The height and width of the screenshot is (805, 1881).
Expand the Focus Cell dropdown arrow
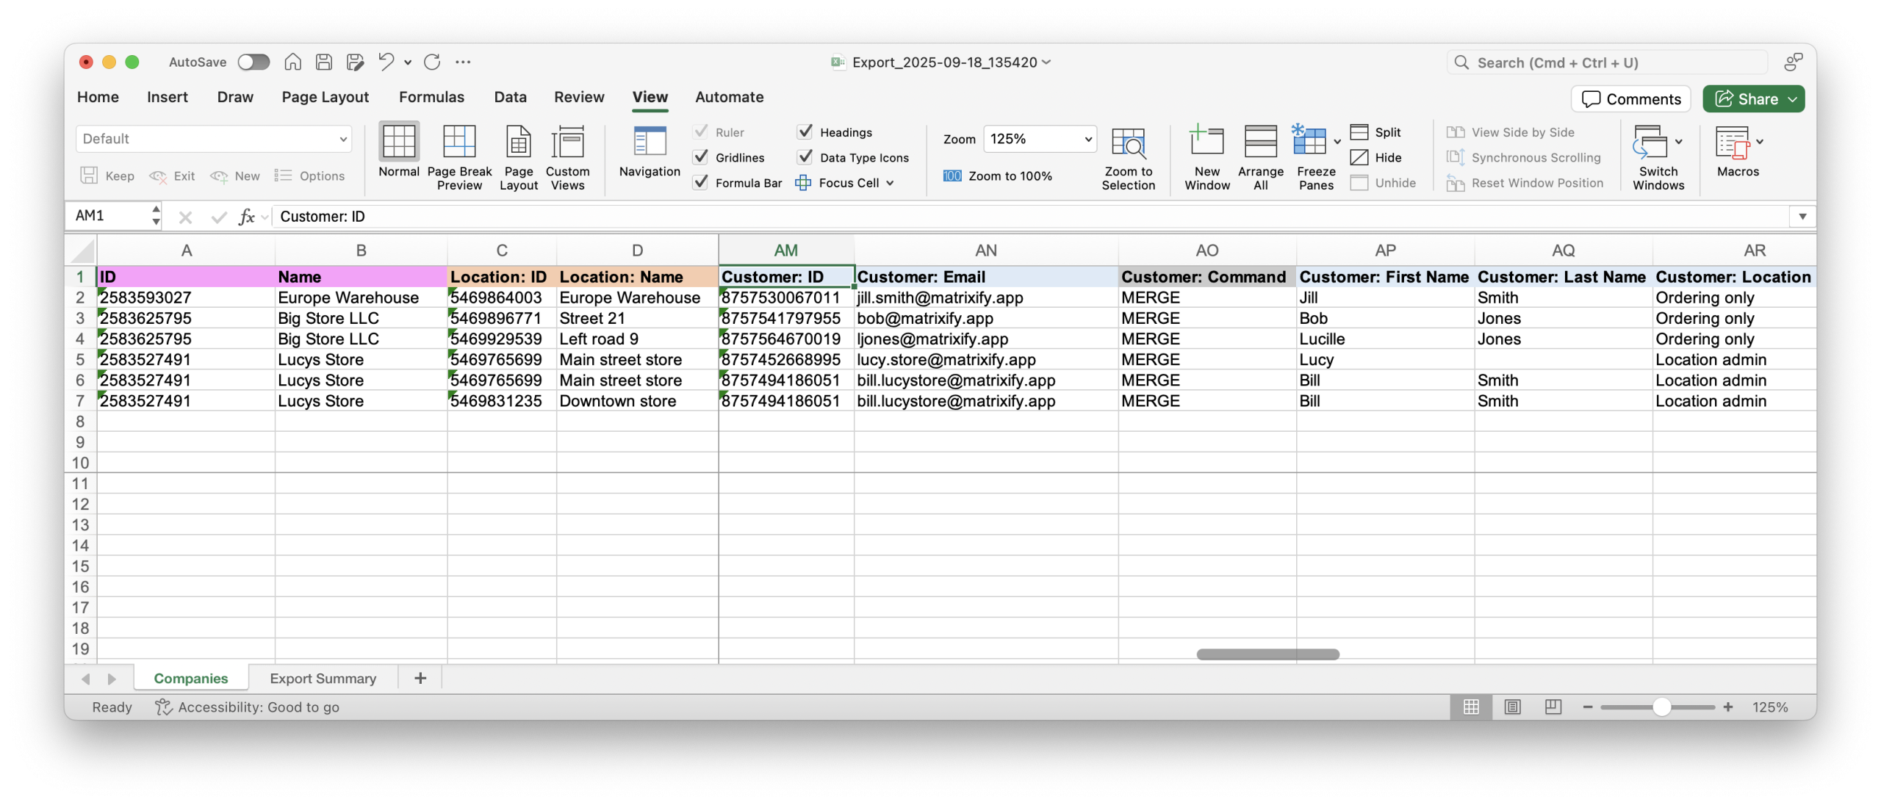click(x=890, y=183)
